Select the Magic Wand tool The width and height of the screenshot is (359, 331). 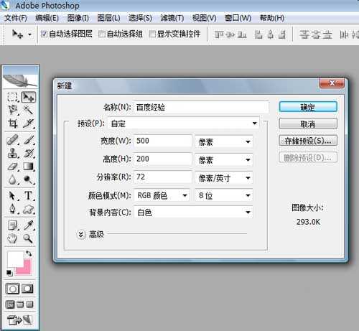click(x=28, y=110)
